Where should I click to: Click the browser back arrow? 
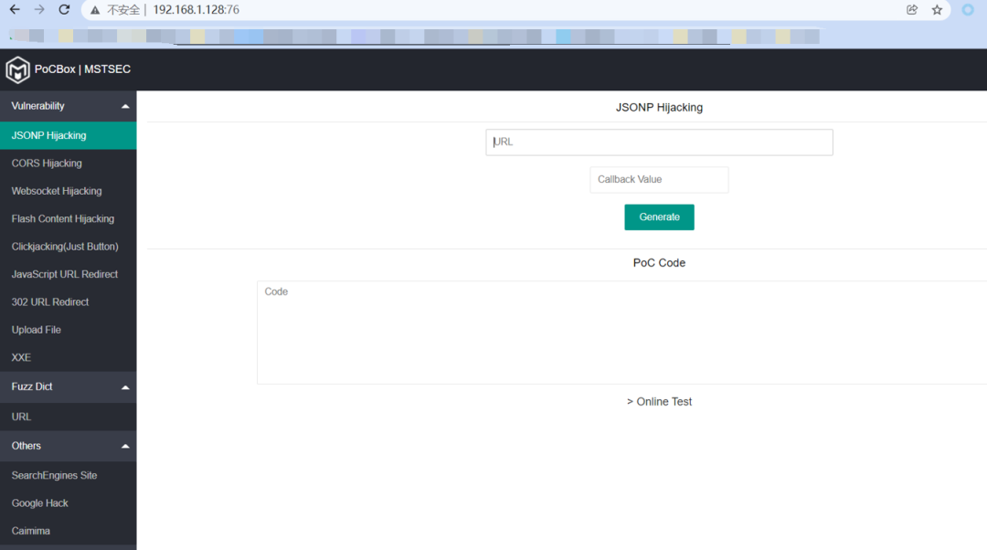pyautogui.click(x=15, y=9)
